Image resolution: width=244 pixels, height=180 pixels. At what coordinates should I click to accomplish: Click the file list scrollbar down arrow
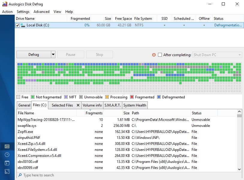click(239, 169)
